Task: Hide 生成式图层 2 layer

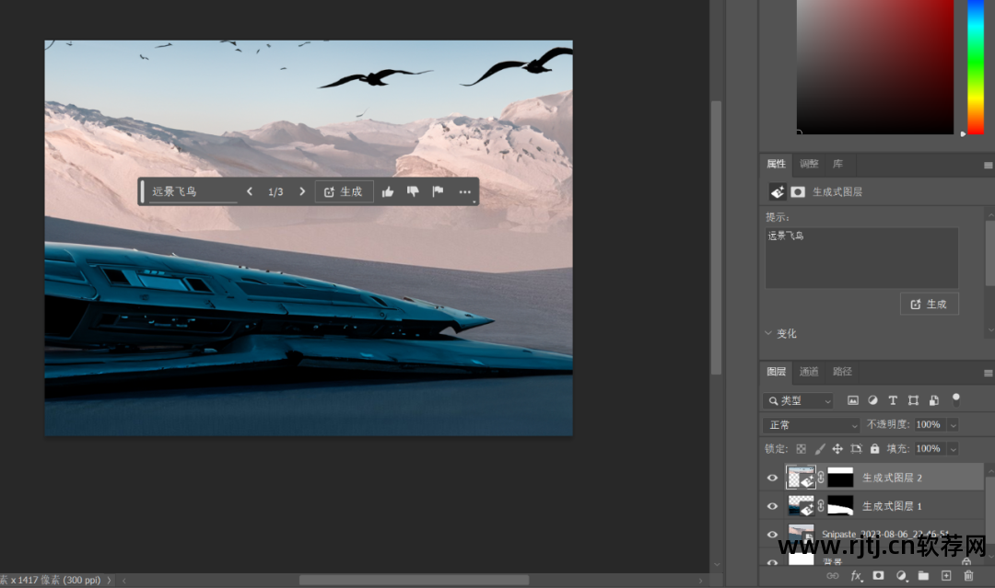Action: [x=772, y=478]
